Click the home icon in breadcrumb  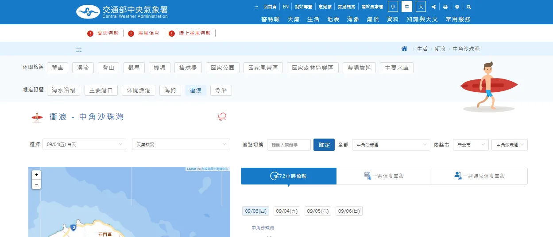click(x=404, y=49)
